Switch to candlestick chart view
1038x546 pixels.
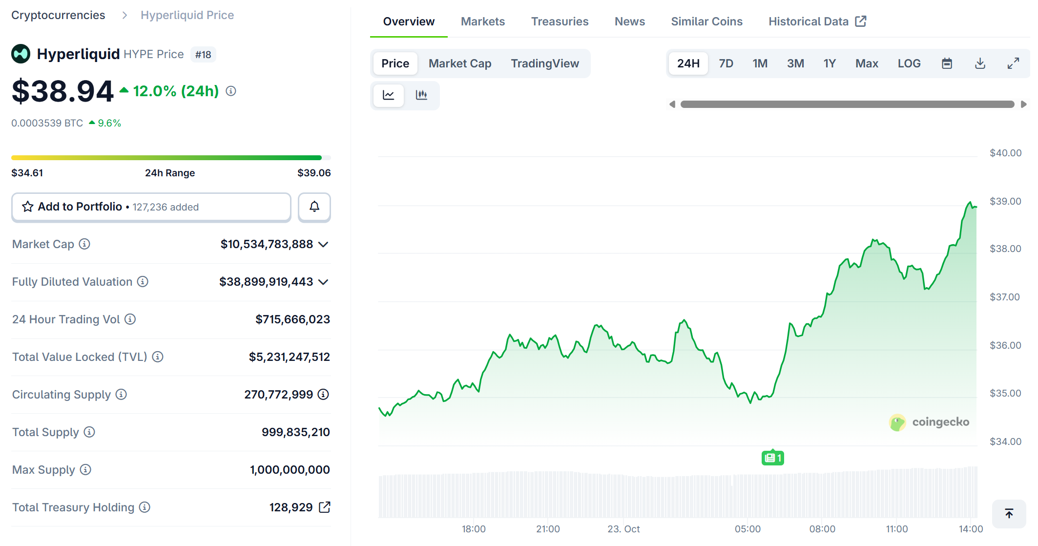click(421, 95)
